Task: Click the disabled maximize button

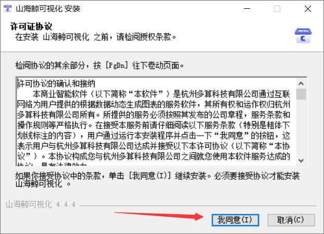Action: click(277, 9)
